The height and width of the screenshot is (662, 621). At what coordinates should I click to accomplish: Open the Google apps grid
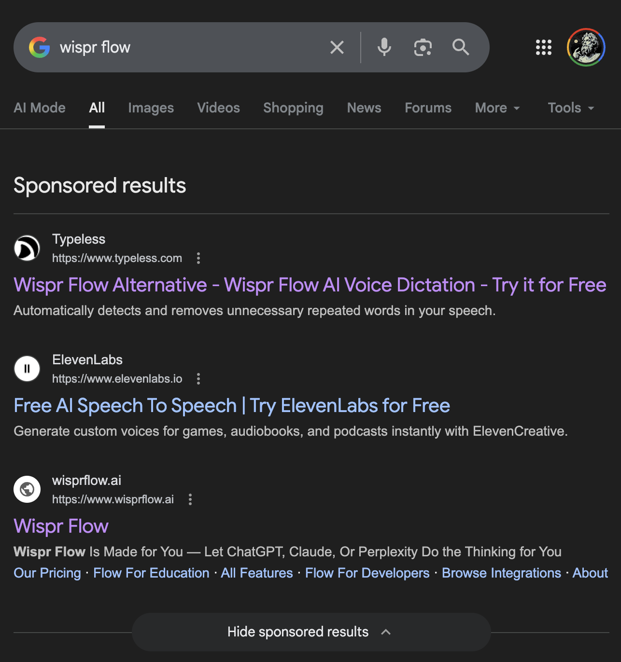[544, 47]
